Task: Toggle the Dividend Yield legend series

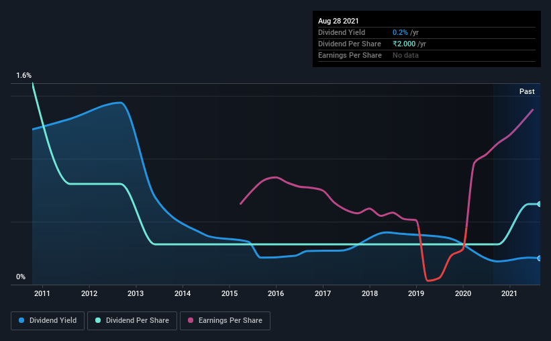Action: point(48,321)
